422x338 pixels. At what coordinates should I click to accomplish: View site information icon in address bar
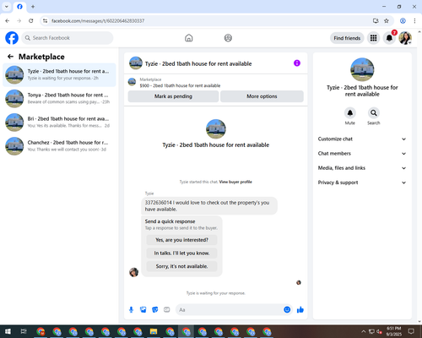click(45, 21)
